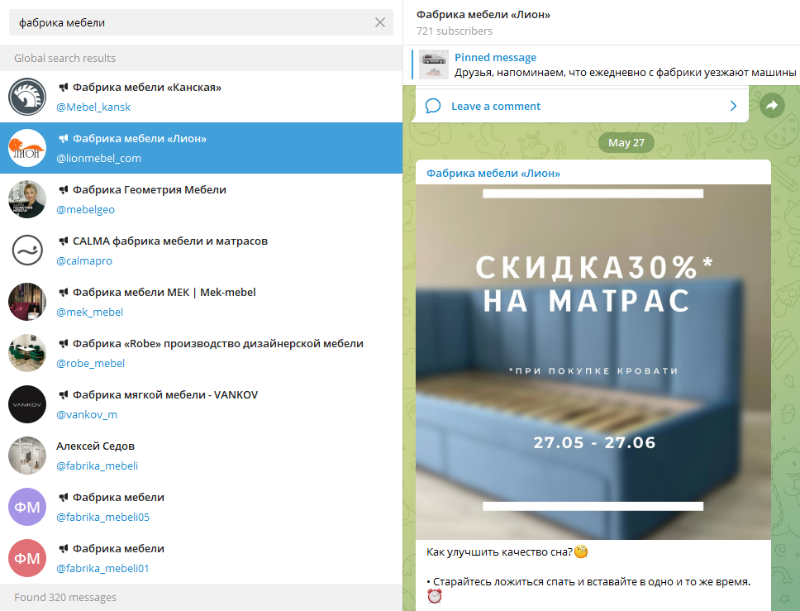Click Алексей Седов profile avatar

pyautogui.click(x=27, y=456)
